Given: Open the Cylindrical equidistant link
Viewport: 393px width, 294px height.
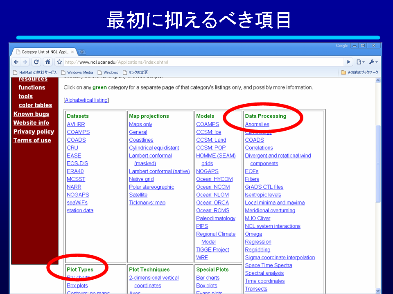Looking at the screenshot, I should (154, 148).
